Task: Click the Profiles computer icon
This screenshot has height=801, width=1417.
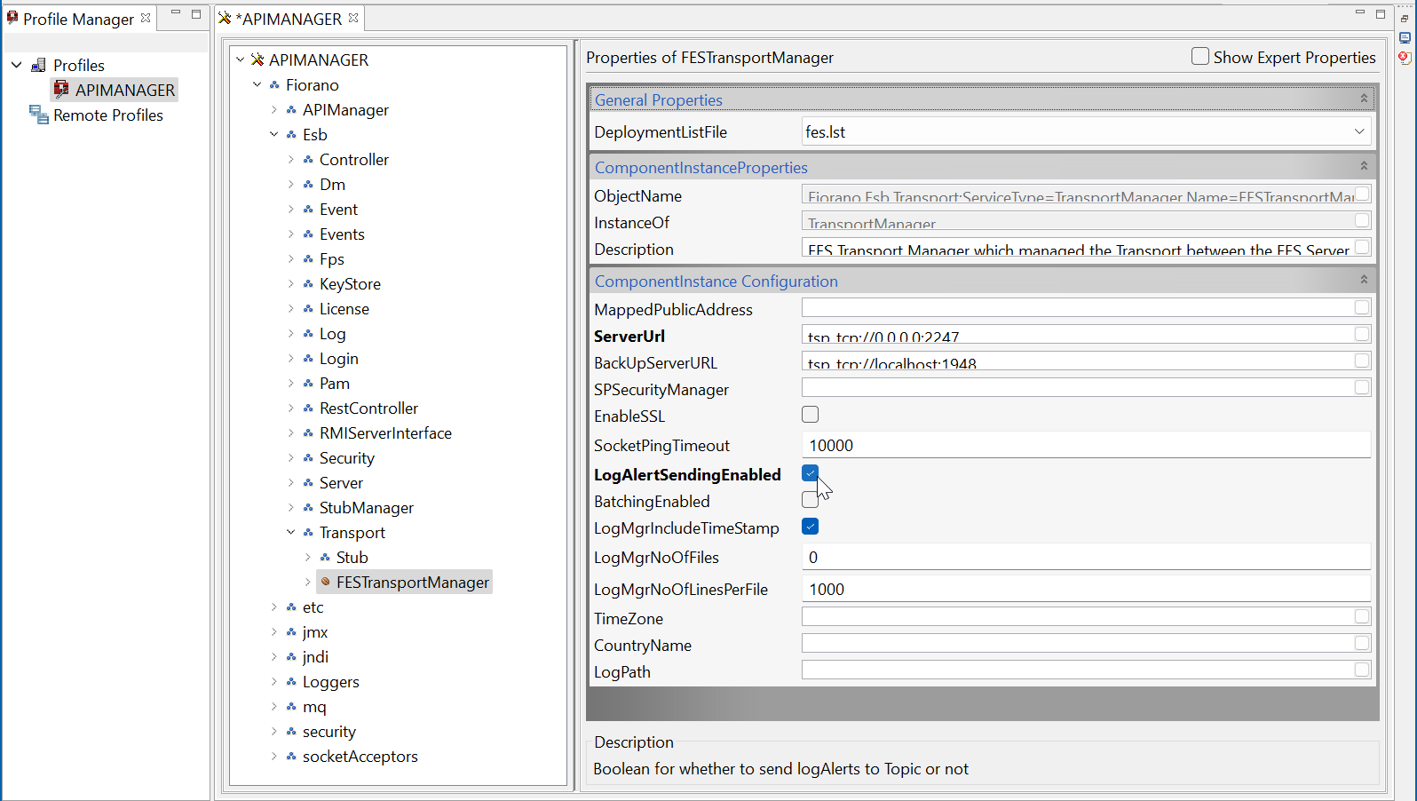Action: 38,65
